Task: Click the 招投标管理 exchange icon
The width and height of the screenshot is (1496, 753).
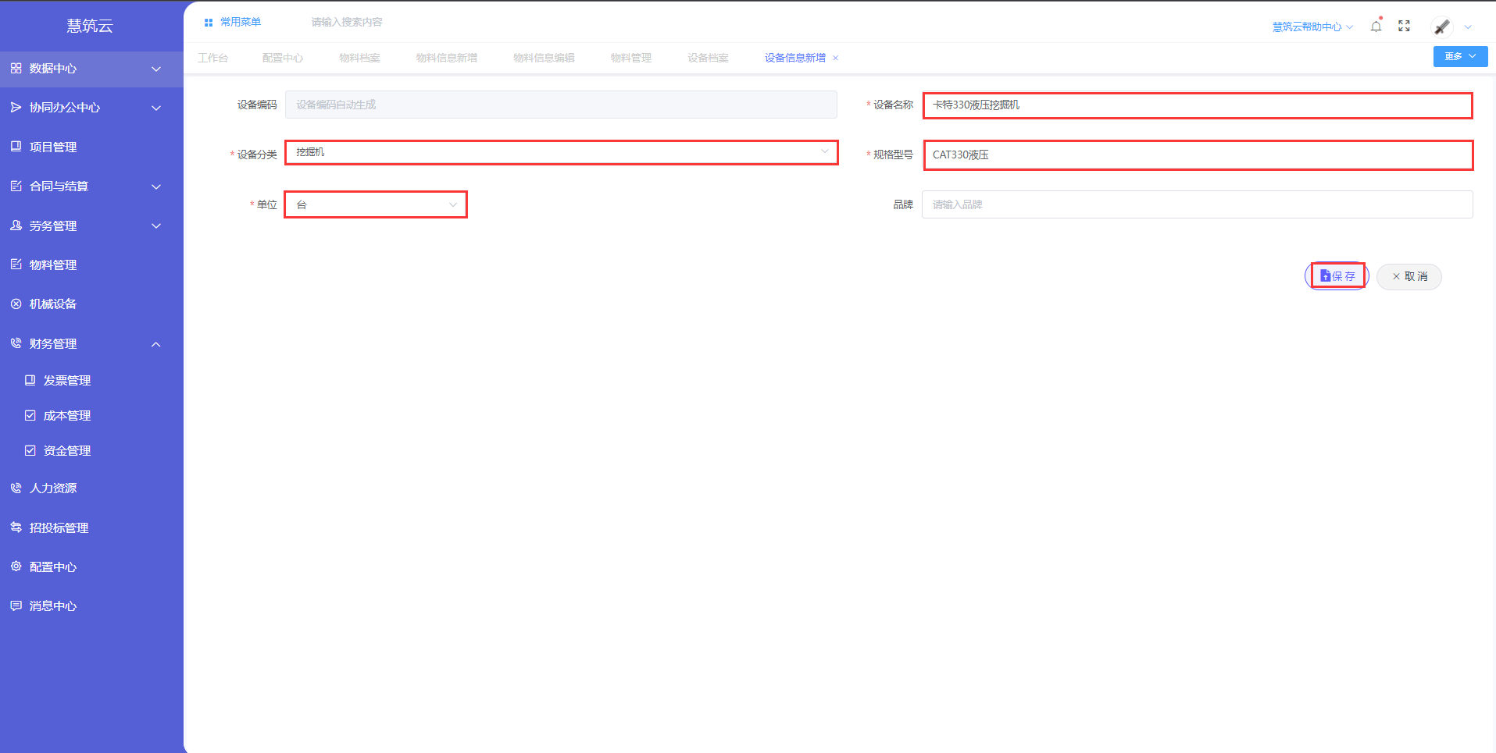Action: pyautogui.click(x=16, y=527)
